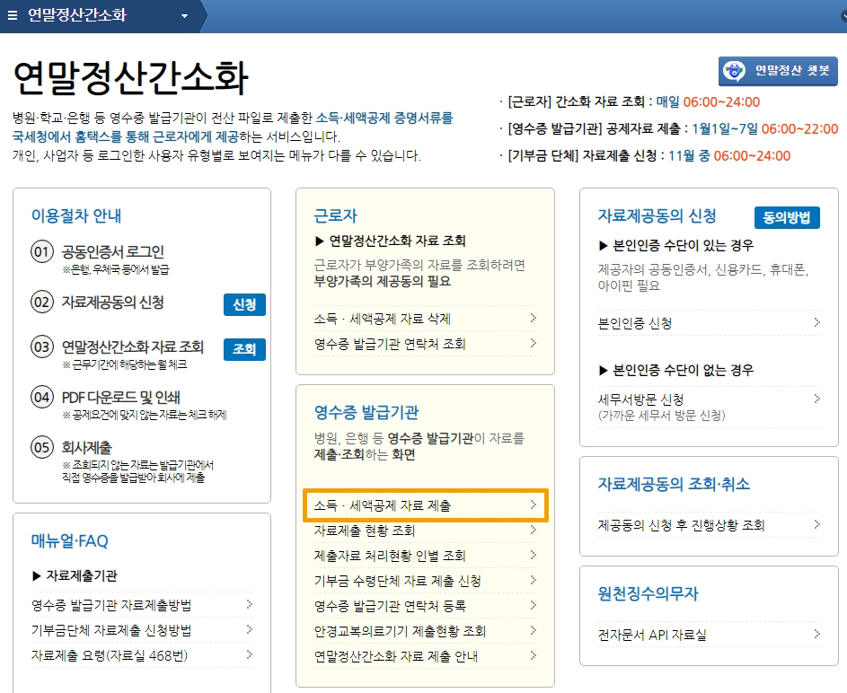Click chevron next to 전자문서 API 자료실
847x693 pixels.
pyautogui.click(x=816, y=634)
